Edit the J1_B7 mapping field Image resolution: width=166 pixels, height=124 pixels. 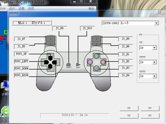[21, 39]
